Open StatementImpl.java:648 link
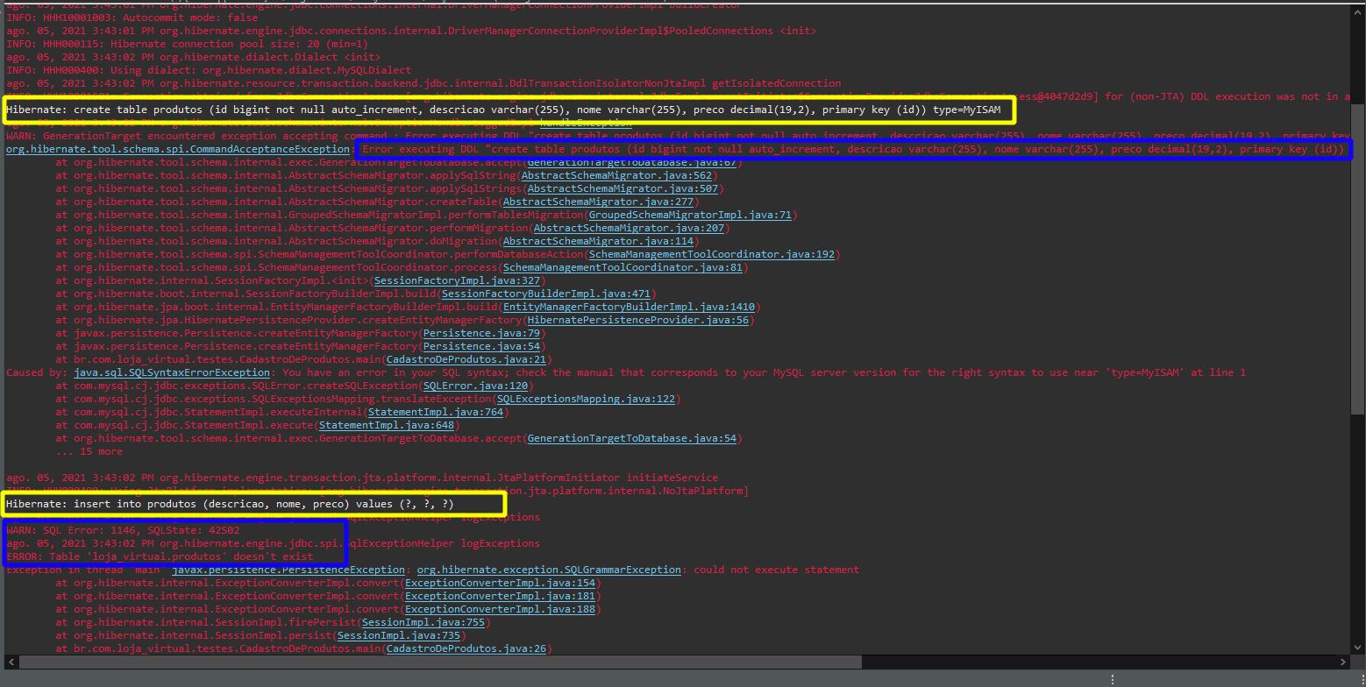Viewport: 1366px width, 687px height. [x=387, y=426]
